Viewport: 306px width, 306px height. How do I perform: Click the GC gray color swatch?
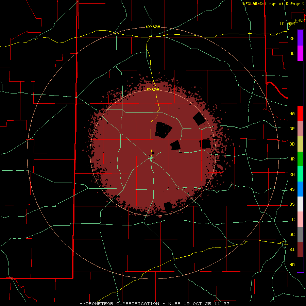(x=300, y=234)
